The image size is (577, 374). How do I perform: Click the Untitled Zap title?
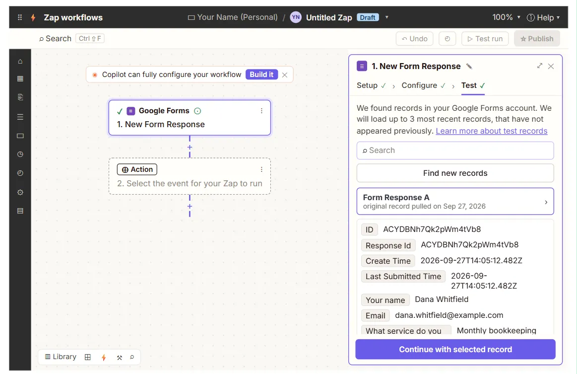click(x=329, y=17)
